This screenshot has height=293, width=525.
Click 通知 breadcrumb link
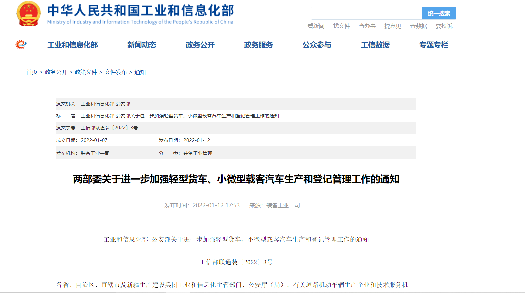(140, 72)
